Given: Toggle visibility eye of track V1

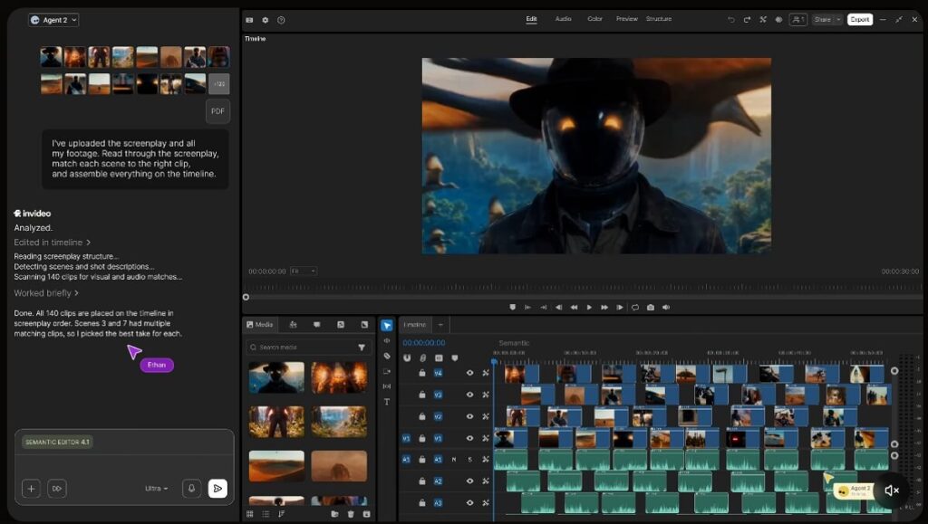Looking at the screenshot, I should click(x=470, y=438).
